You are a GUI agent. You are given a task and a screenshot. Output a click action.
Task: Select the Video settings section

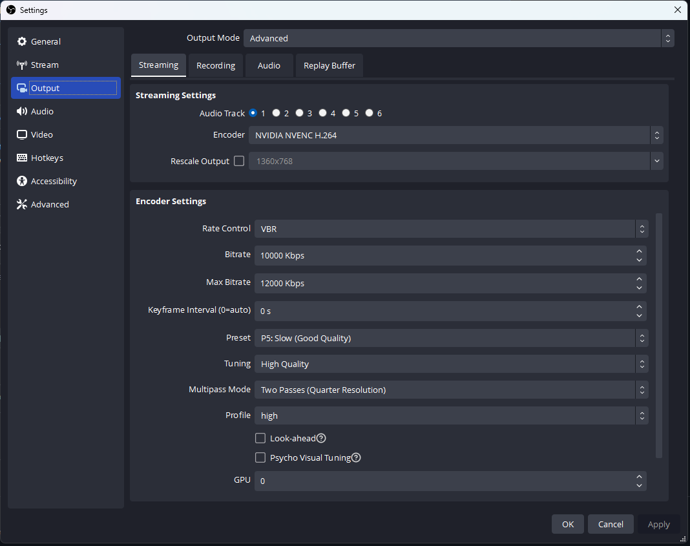(x=42, y=134)
